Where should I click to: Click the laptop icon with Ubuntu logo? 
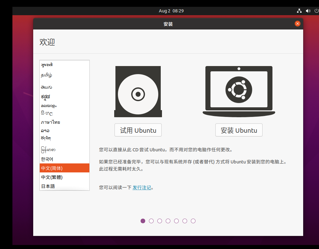point(239,91)
